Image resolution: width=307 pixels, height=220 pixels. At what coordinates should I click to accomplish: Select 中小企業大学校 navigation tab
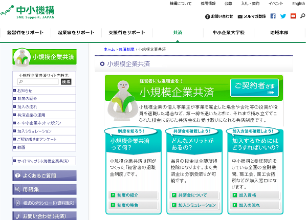(x=229, y=33)
